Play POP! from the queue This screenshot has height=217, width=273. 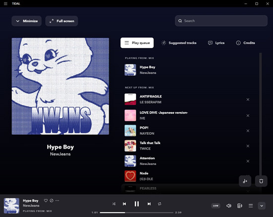144,128
